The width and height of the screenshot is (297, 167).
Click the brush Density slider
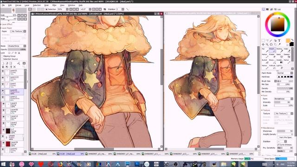pos(285,89)
